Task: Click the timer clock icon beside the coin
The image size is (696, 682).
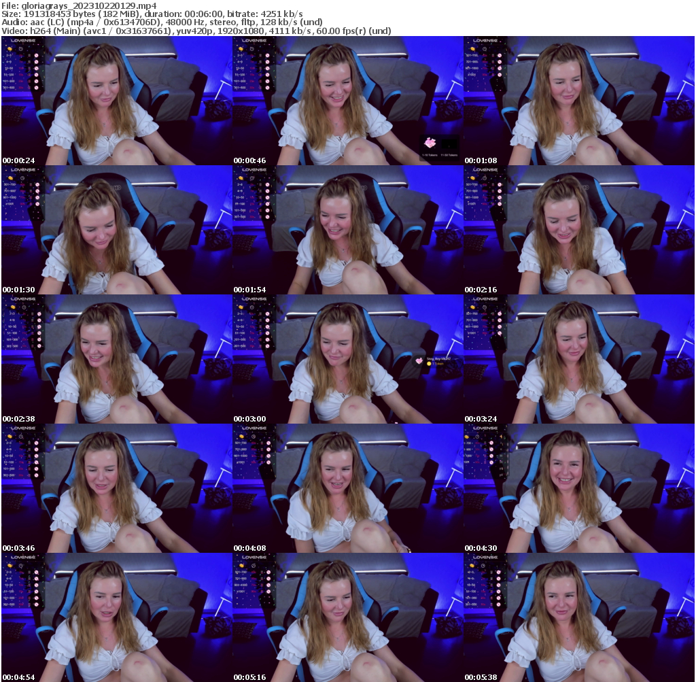Action: pos(20,48)
